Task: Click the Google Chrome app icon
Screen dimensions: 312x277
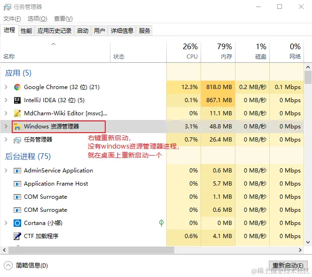Action: [x=17, y=87]
